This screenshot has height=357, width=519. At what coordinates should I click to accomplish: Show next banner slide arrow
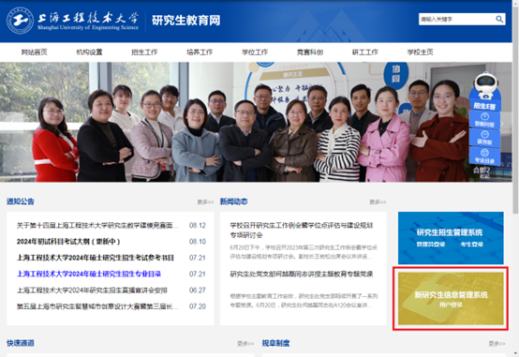pyautogui.click(x=502, y=123)
